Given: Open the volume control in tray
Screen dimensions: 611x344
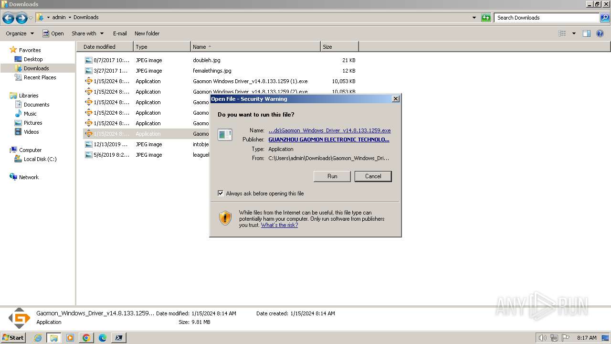Looking at the screenshot, I should pyautogui.click(x=543, y=338).
